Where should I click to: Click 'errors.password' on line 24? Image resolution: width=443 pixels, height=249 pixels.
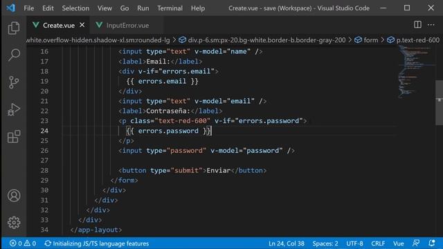168,131
